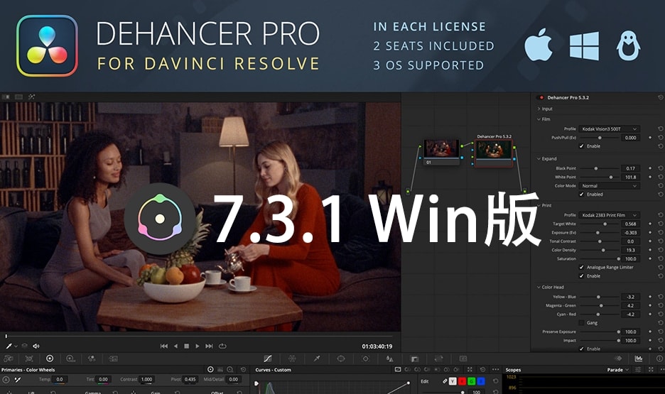Switch primaries to bars mode icon
The height and width of the screenshot is (394, 665).
tap(220, 369)
